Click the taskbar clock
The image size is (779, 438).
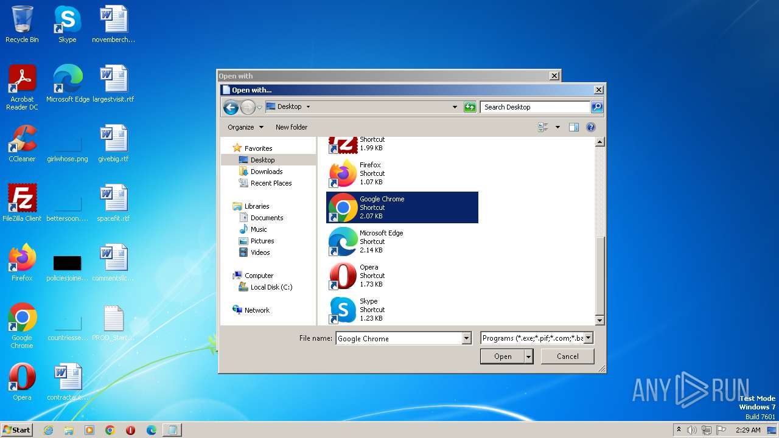(x=748, y=430)
